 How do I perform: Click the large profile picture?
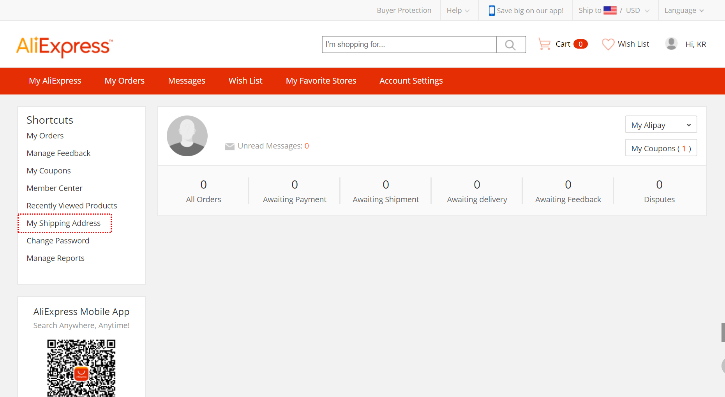[187, 136]
